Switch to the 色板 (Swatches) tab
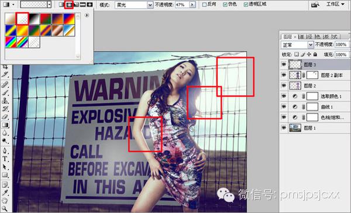 click(326, 37)
